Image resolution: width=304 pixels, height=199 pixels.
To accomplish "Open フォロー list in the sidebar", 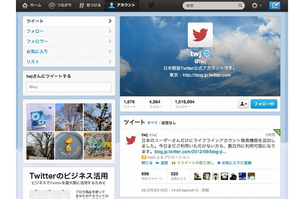I will tap(69, 31).
